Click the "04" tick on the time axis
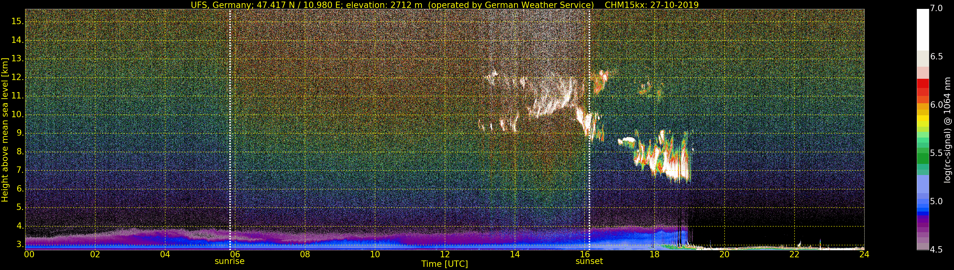Screen dimensions: 954x270 (x=165, y=254)
